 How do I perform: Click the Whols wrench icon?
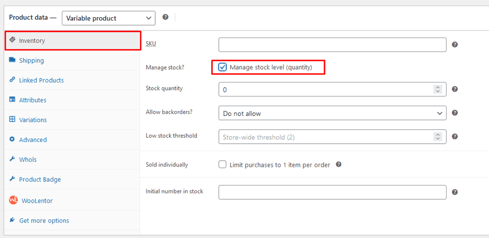tap(12, 159)
